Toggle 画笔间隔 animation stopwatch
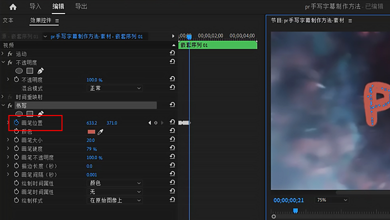 tap(16, 174)
